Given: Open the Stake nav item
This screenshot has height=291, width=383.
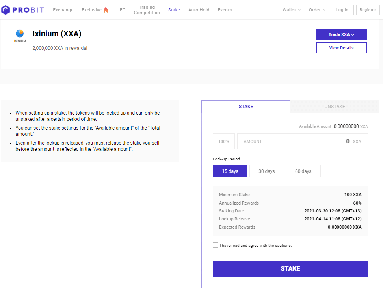Looking at the screenshot, I should pos(174,10).
